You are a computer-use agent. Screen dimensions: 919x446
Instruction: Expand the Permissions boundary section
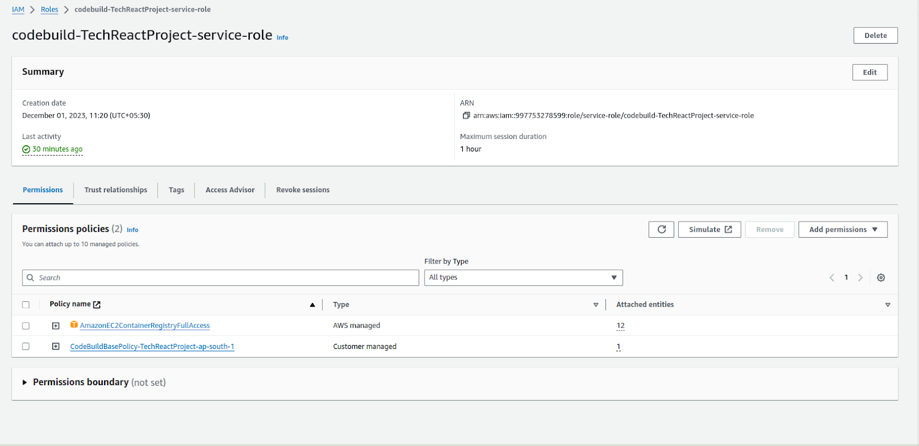pyautogui.click(x=25, y=382)
